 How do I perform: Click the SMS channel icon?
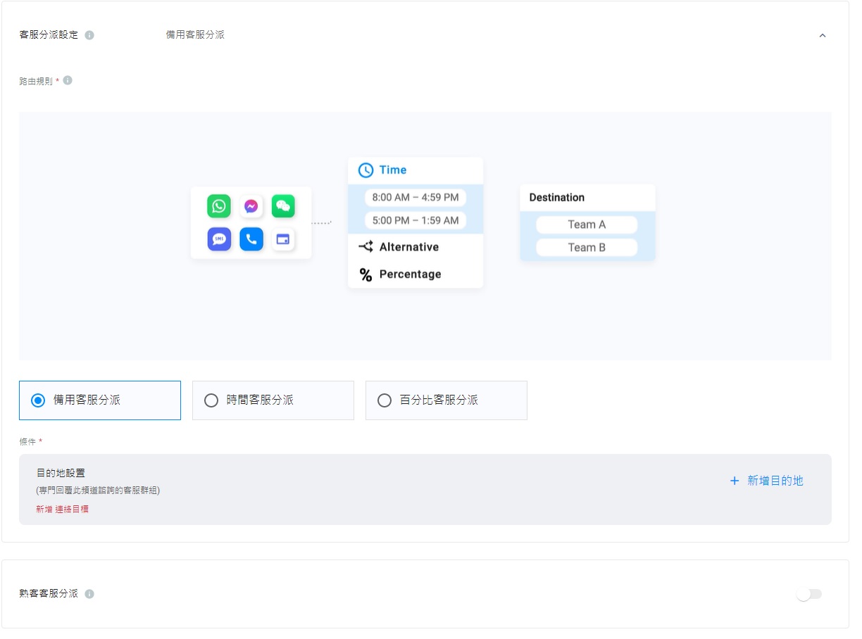click(219, 239)
